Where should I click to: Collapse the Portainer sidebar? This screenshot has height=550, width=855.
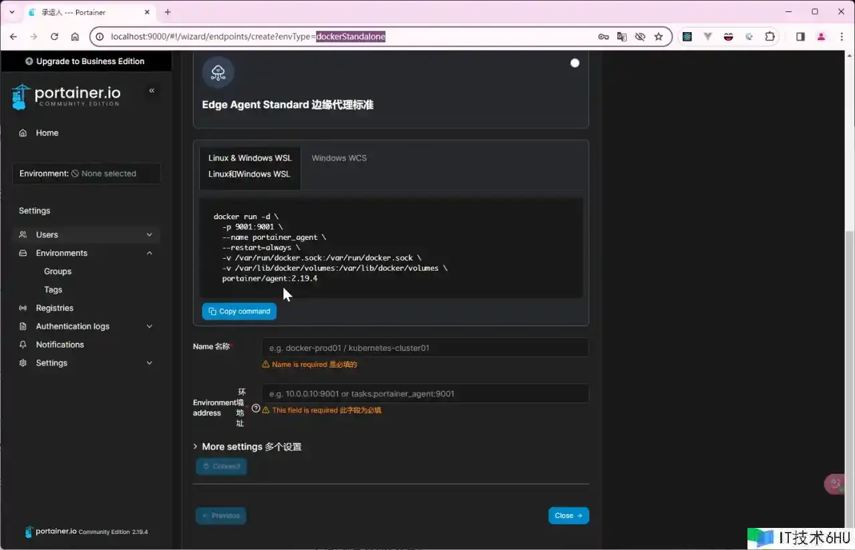tap(152, 90)
